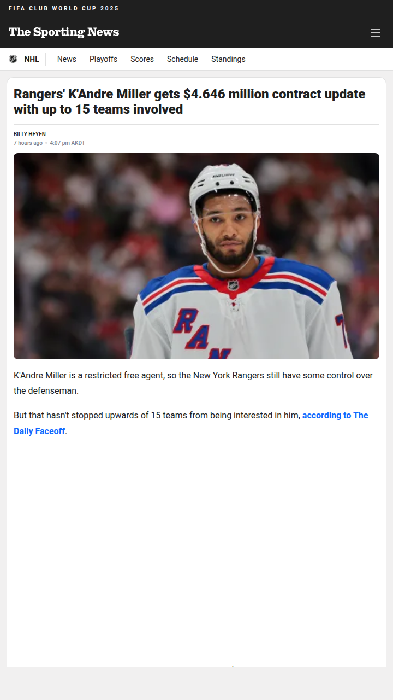Open the K'Andre Miller article photo
This screenshot has height=700, width=393.
click(x=196, y=256)
